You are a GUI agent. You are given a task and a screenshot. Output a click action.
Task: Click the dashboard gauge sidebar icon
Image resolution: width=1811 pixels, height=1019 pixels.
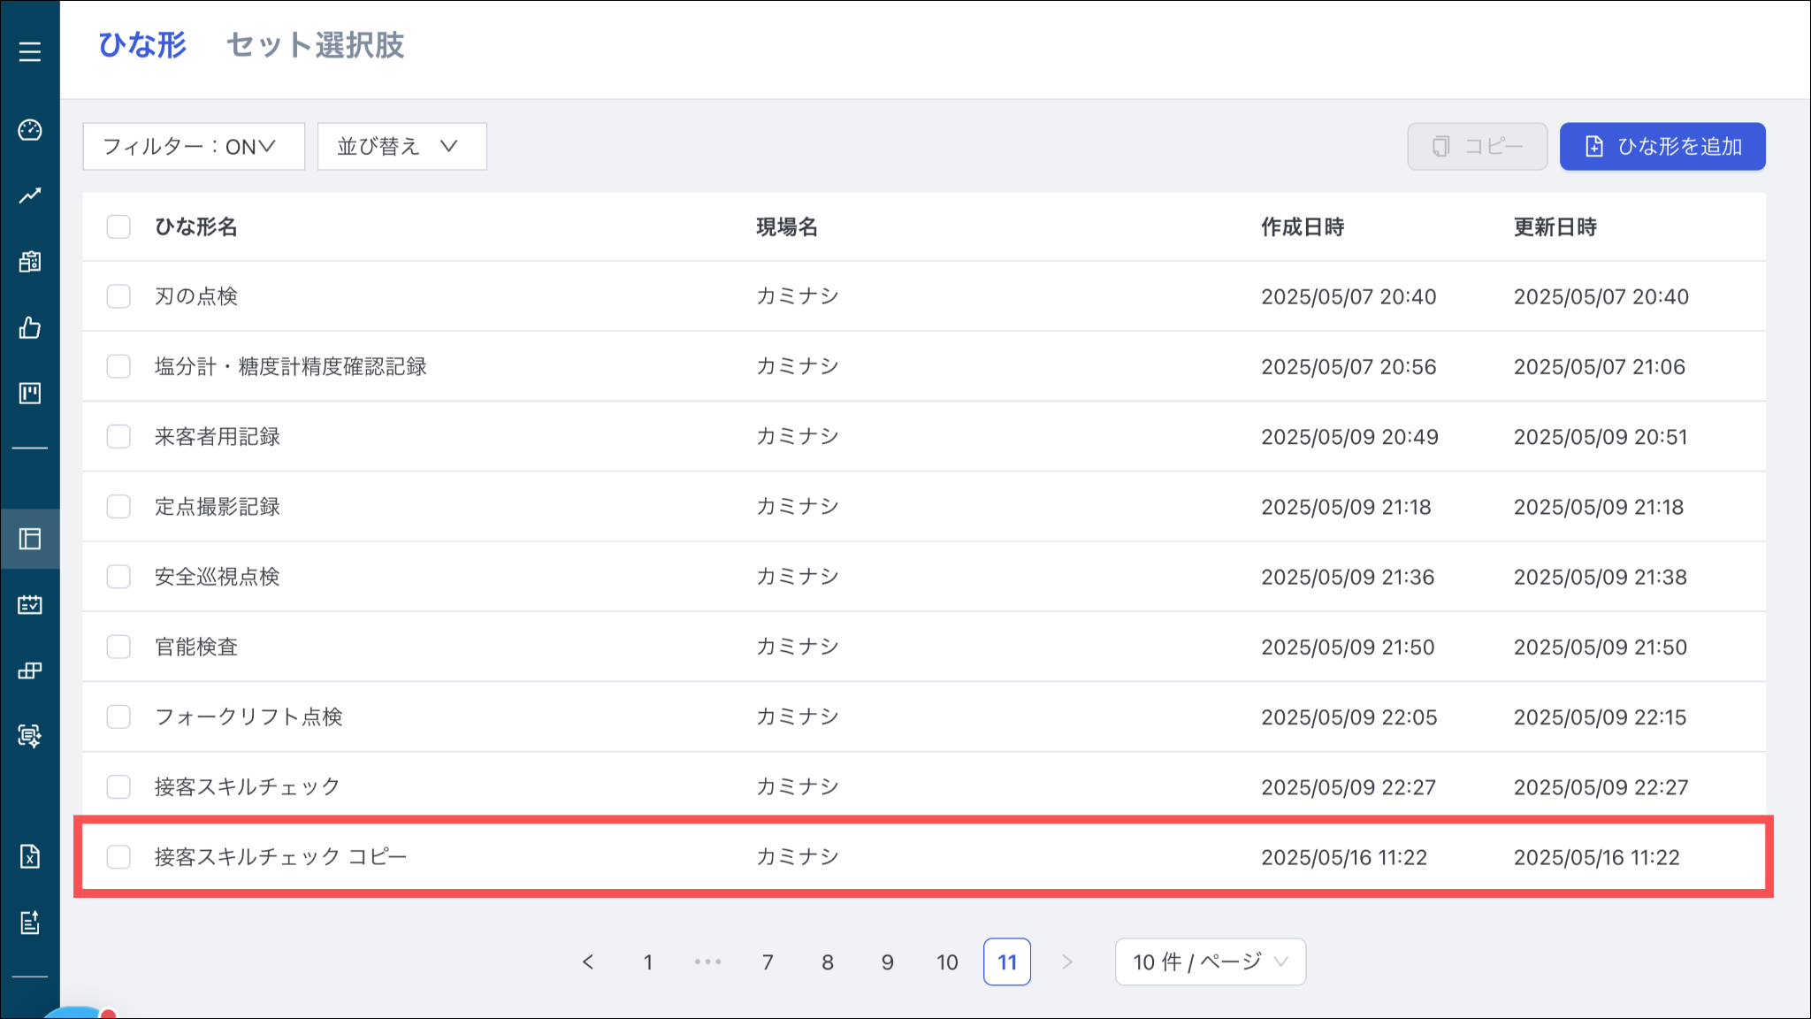pyautogui.click(x=30, y=130)
